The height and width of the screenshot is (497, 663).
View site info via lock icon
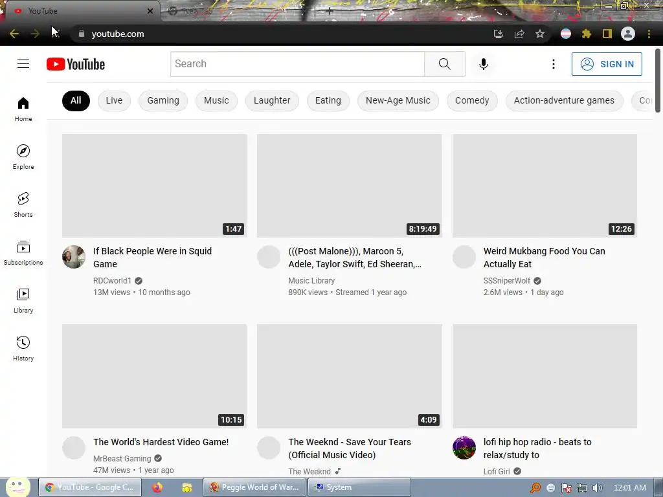tap(81, 34)
